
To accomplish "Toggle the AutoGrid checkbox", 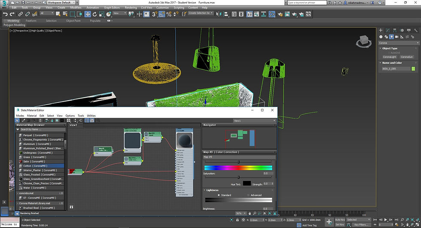I will click(x=389, y=53).
